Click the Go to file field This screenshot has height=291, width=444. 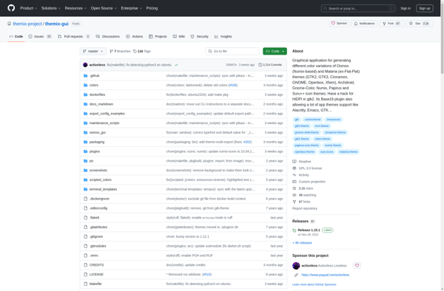[232, 51]
